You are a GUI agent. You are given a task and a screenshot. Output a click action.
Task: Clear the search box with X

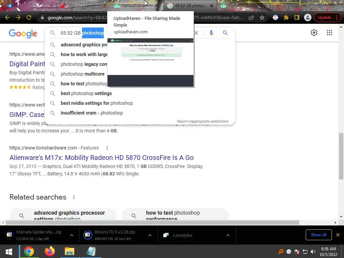pyautogui.click(x=196, y=33)
